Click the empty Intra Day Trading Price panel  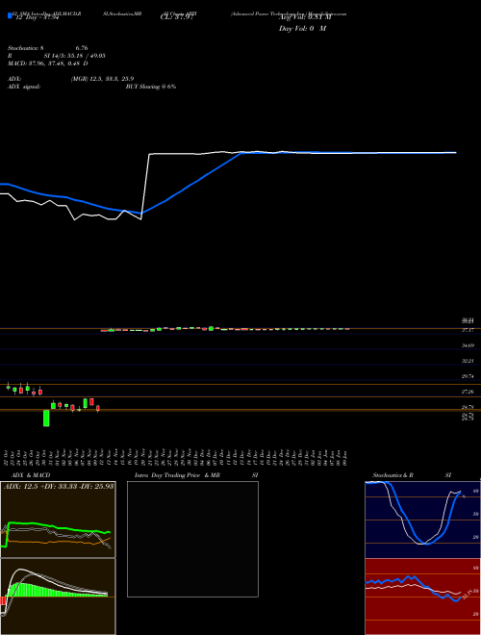pyautogui.click(x=192, y=539)
